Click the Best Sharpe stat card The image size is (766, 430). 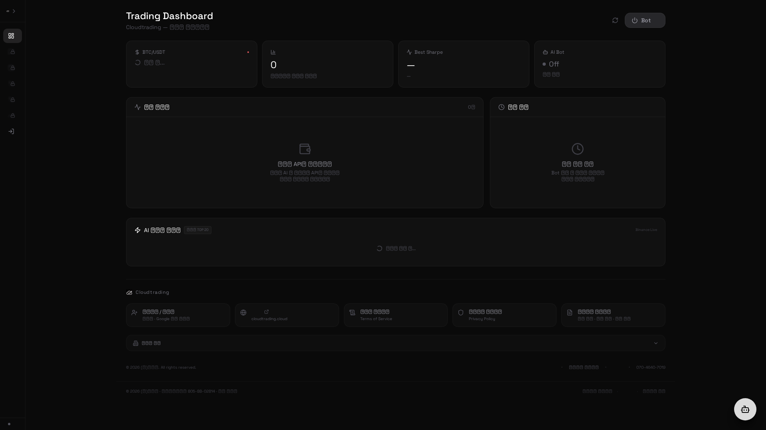pyautogui.click(x=463, y=64)
